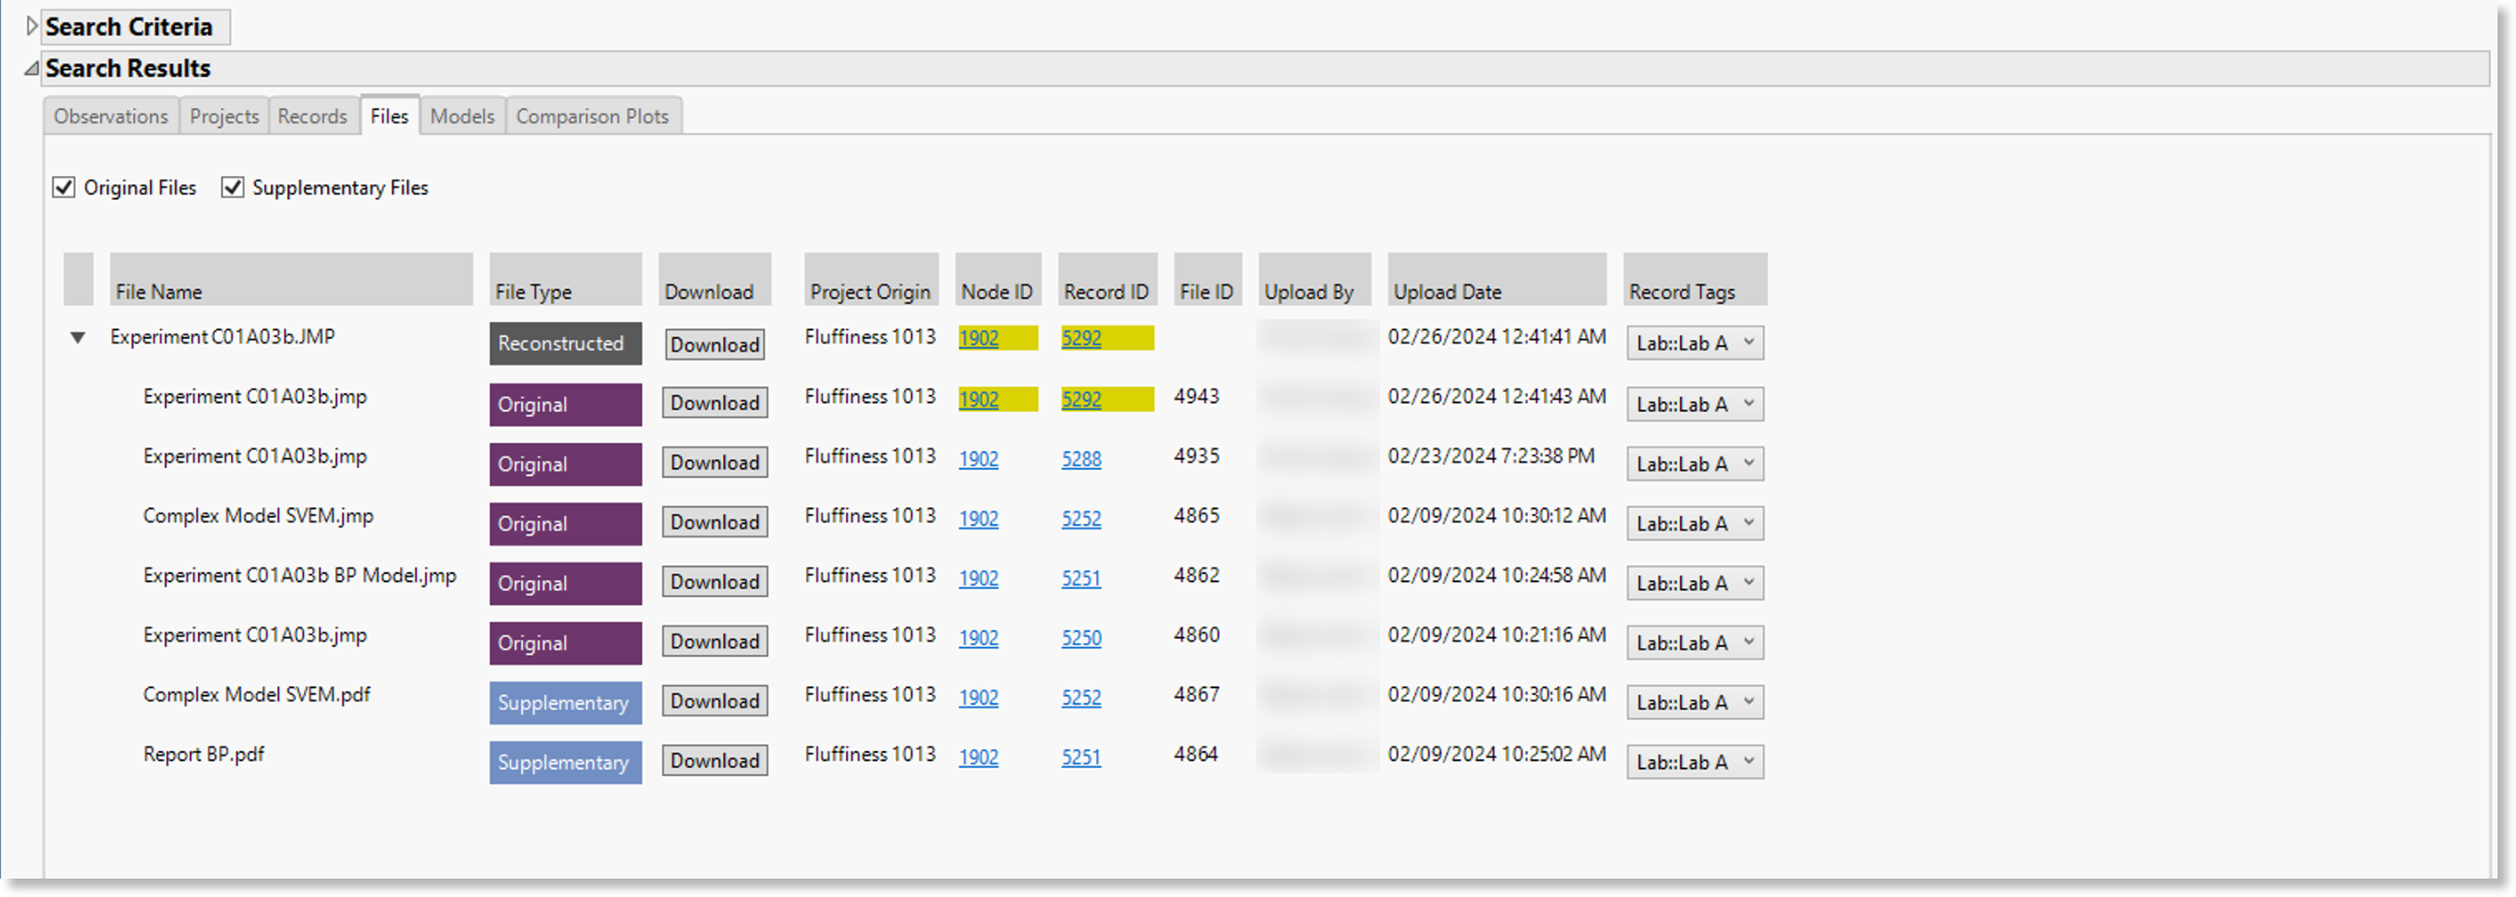The height and width of the screenshot is (897, 2516).
Task: Open Record Tags dropdown for file 4865
Action: 1695,522
